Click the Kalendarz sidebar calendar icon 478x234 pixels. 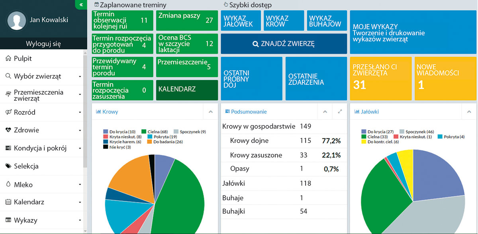tap(8, 202)
